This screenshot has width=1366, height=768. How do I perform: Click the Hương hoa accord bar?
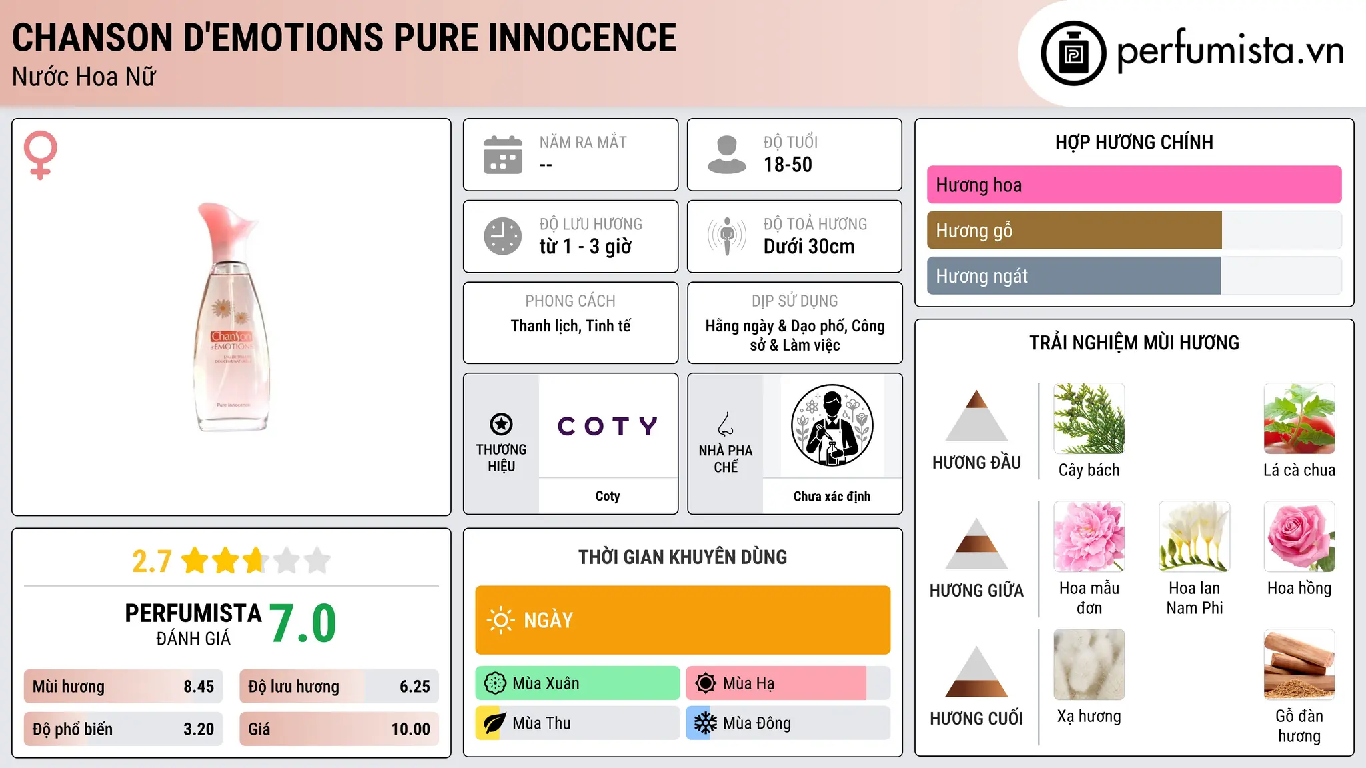[1135, 185]
